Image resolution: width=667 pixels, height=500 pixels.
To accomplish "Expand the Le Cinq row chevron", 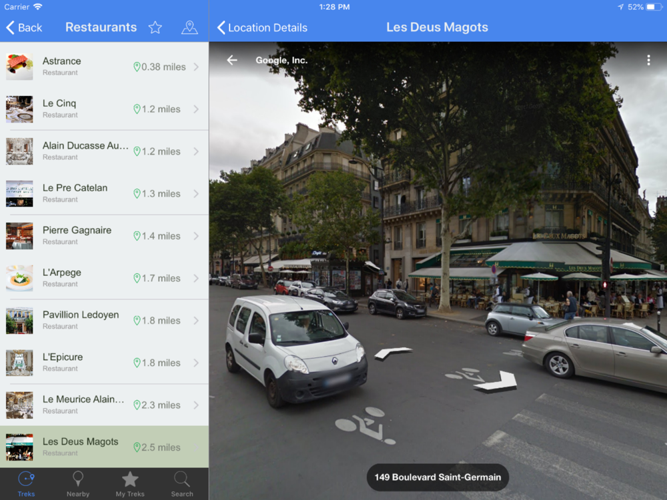I will [x=196, y=109].
